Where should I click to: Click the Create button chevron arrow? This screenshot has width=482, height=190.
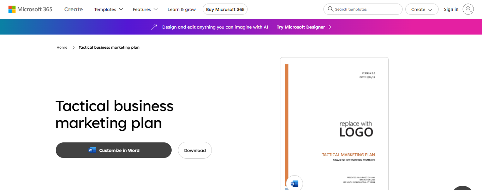click(430, 10)
